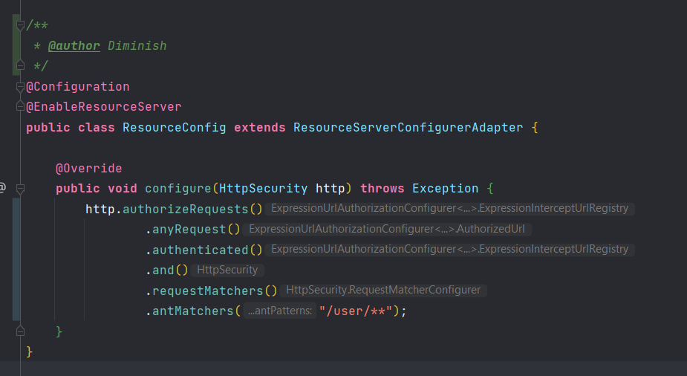Click the AuthorizedUrl inlay hint after anyRequest()

point(387,229)
